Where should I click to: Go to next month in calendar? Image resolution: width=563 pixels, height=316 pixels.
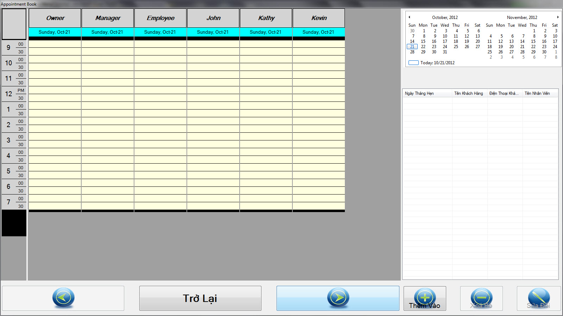(558, 17)
